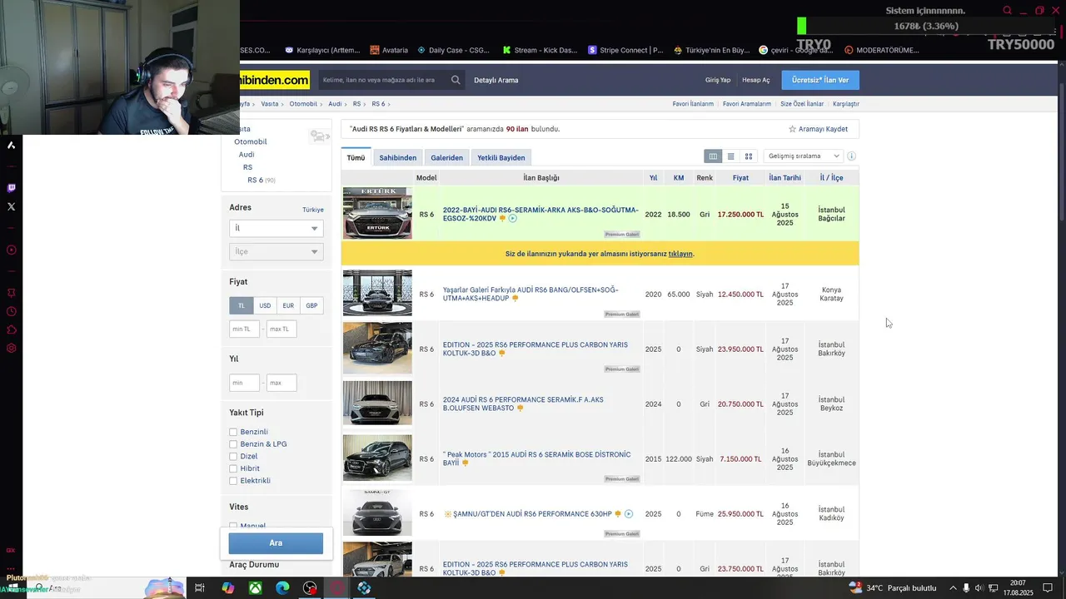Click the Ara search button in filters
This screenshot has height=599, width=1066.
[x=276, y=543]
